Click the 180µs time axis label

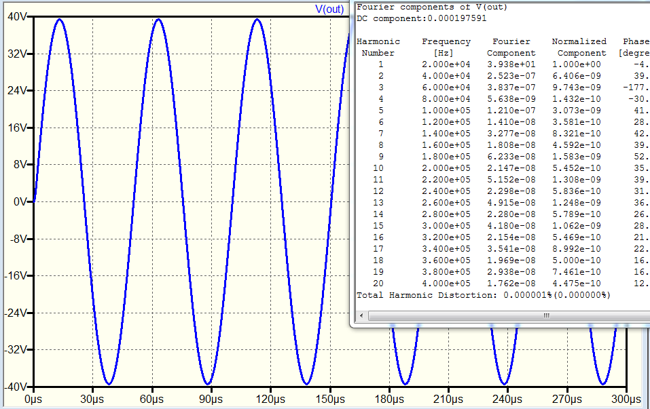coord(389,400)
